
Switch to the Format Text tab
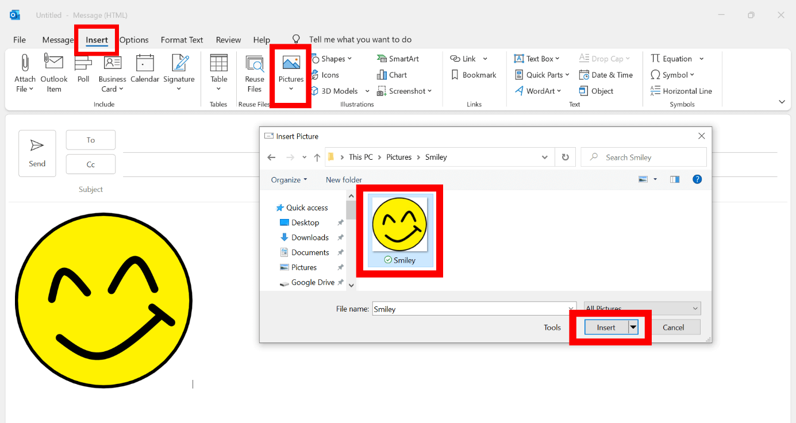click(x=182, y=39)
